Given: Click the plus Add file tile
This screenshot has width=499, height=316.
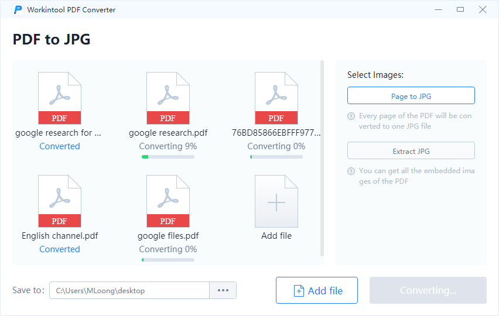Looking at the screenshot, I should [276, 201].
